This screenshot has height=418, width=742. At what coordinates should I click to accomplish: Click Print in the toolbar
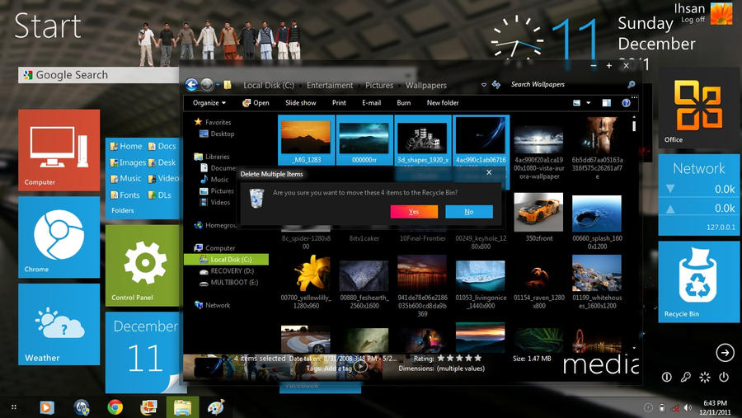coord(339,103)
